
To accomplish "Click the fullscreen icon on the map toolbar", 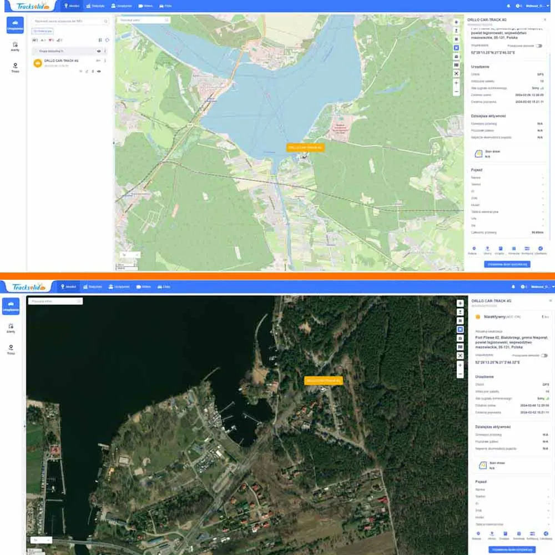I will pyautogui.click(x=456, y=73).
